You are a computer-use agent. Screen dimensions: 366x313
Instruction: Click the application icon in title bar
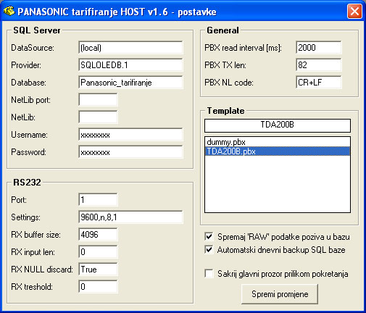(x=9, y=12)
